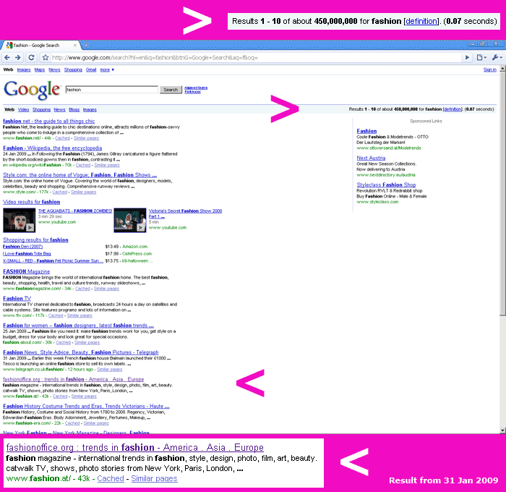Image resolution: width=506 pixels, height=492 pixels.
Task: Open 'THE AQUABATS - FASHION ZOMBIES!' video title
Action: tap(75, 211)
